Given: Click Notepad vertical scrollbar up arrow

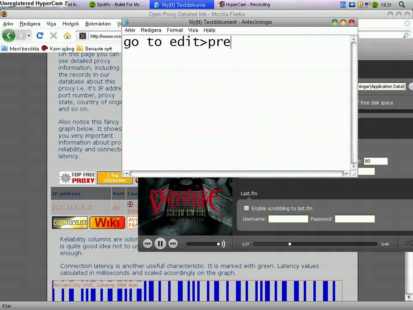Looking at the screenshot, I should click(x=354, y=39).
